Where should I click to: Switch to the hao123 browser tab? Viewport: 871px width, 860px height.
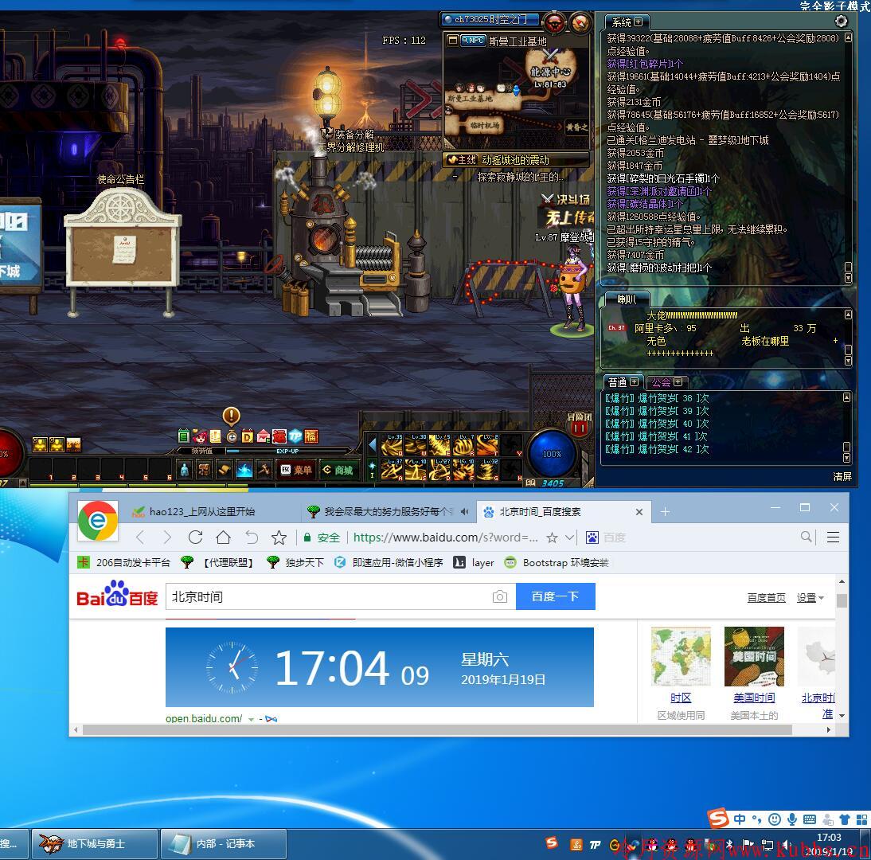point(203,512)
